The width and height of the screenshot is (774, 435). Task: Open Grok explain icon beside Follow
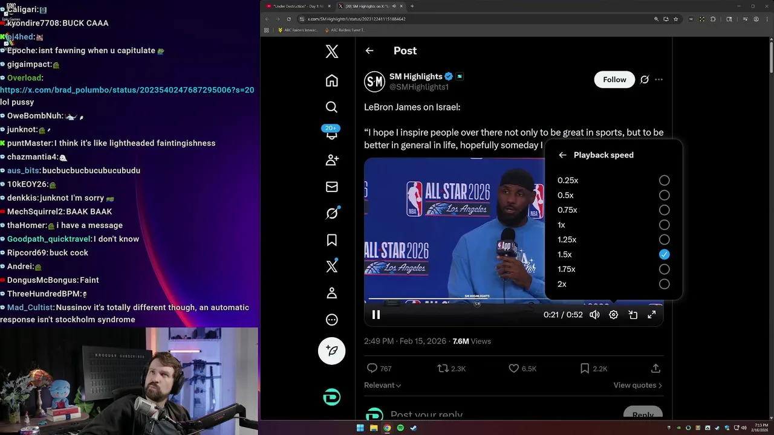tap(645, 80)
